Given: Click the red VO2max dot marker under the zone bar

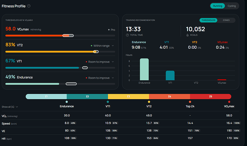Looking at the screenshot, I should (229, 102).
